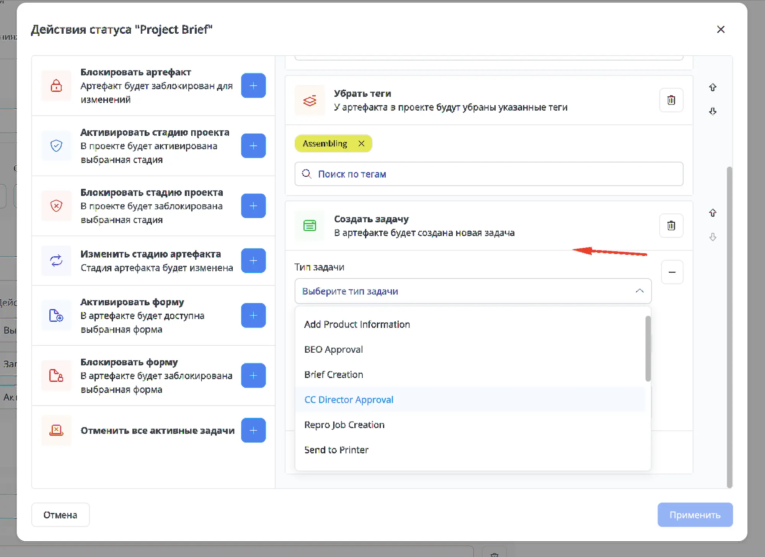Remove the Assembling tag chip
Viewport: 765px width, 557px height.
[x=361, y=143]
